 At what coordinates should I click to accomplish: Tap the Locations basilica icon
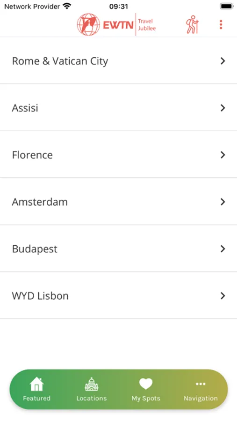pos(92,384)
